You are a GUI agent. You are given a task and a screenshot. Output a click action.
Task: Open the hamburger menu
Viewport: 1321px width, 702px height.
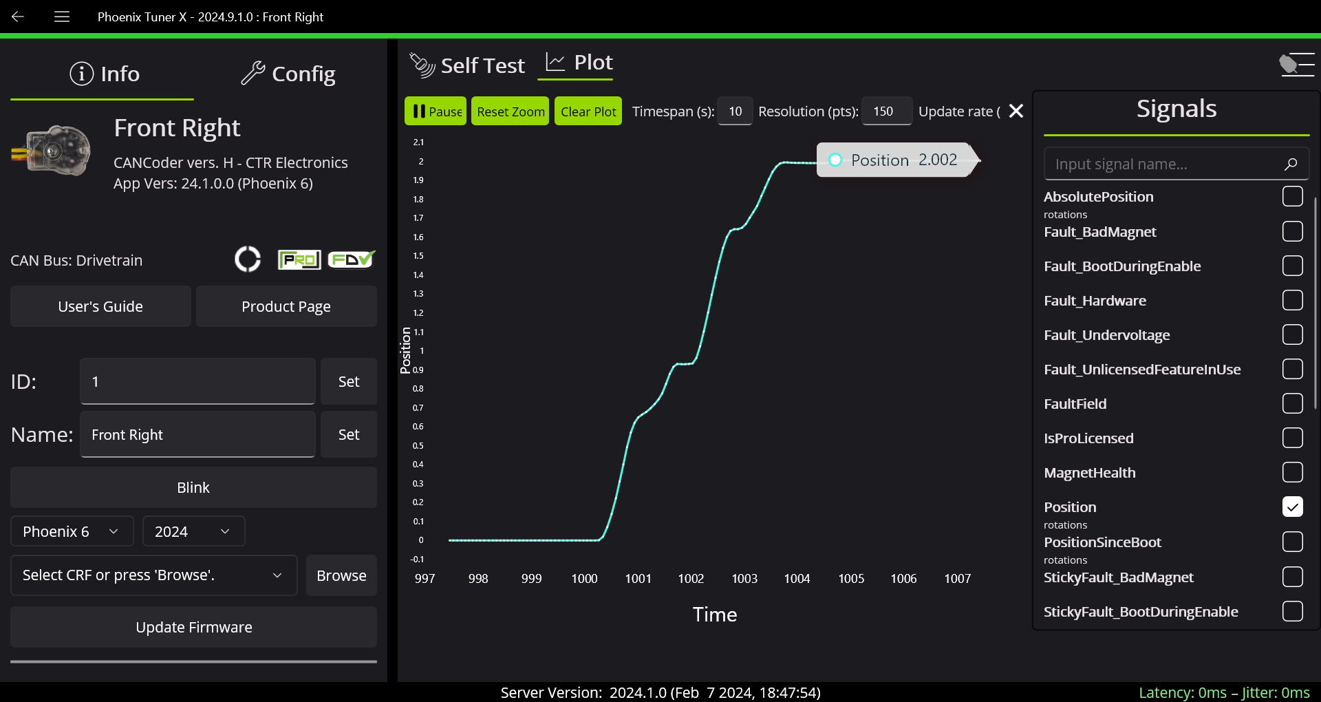[x=62, y=17]
